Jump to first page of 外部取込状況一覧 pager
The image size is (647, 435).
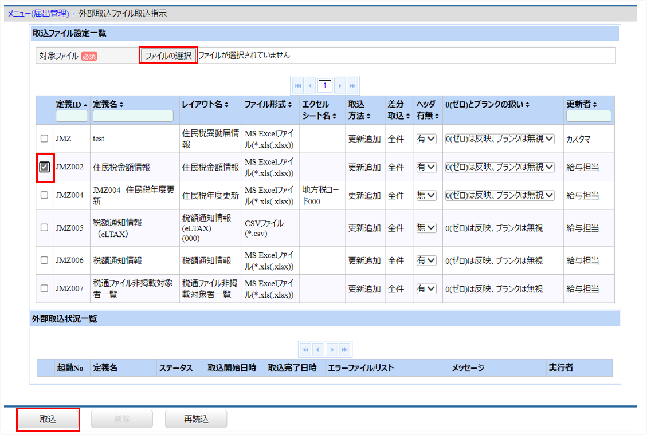pyautogui.click(x=305, y=350)
